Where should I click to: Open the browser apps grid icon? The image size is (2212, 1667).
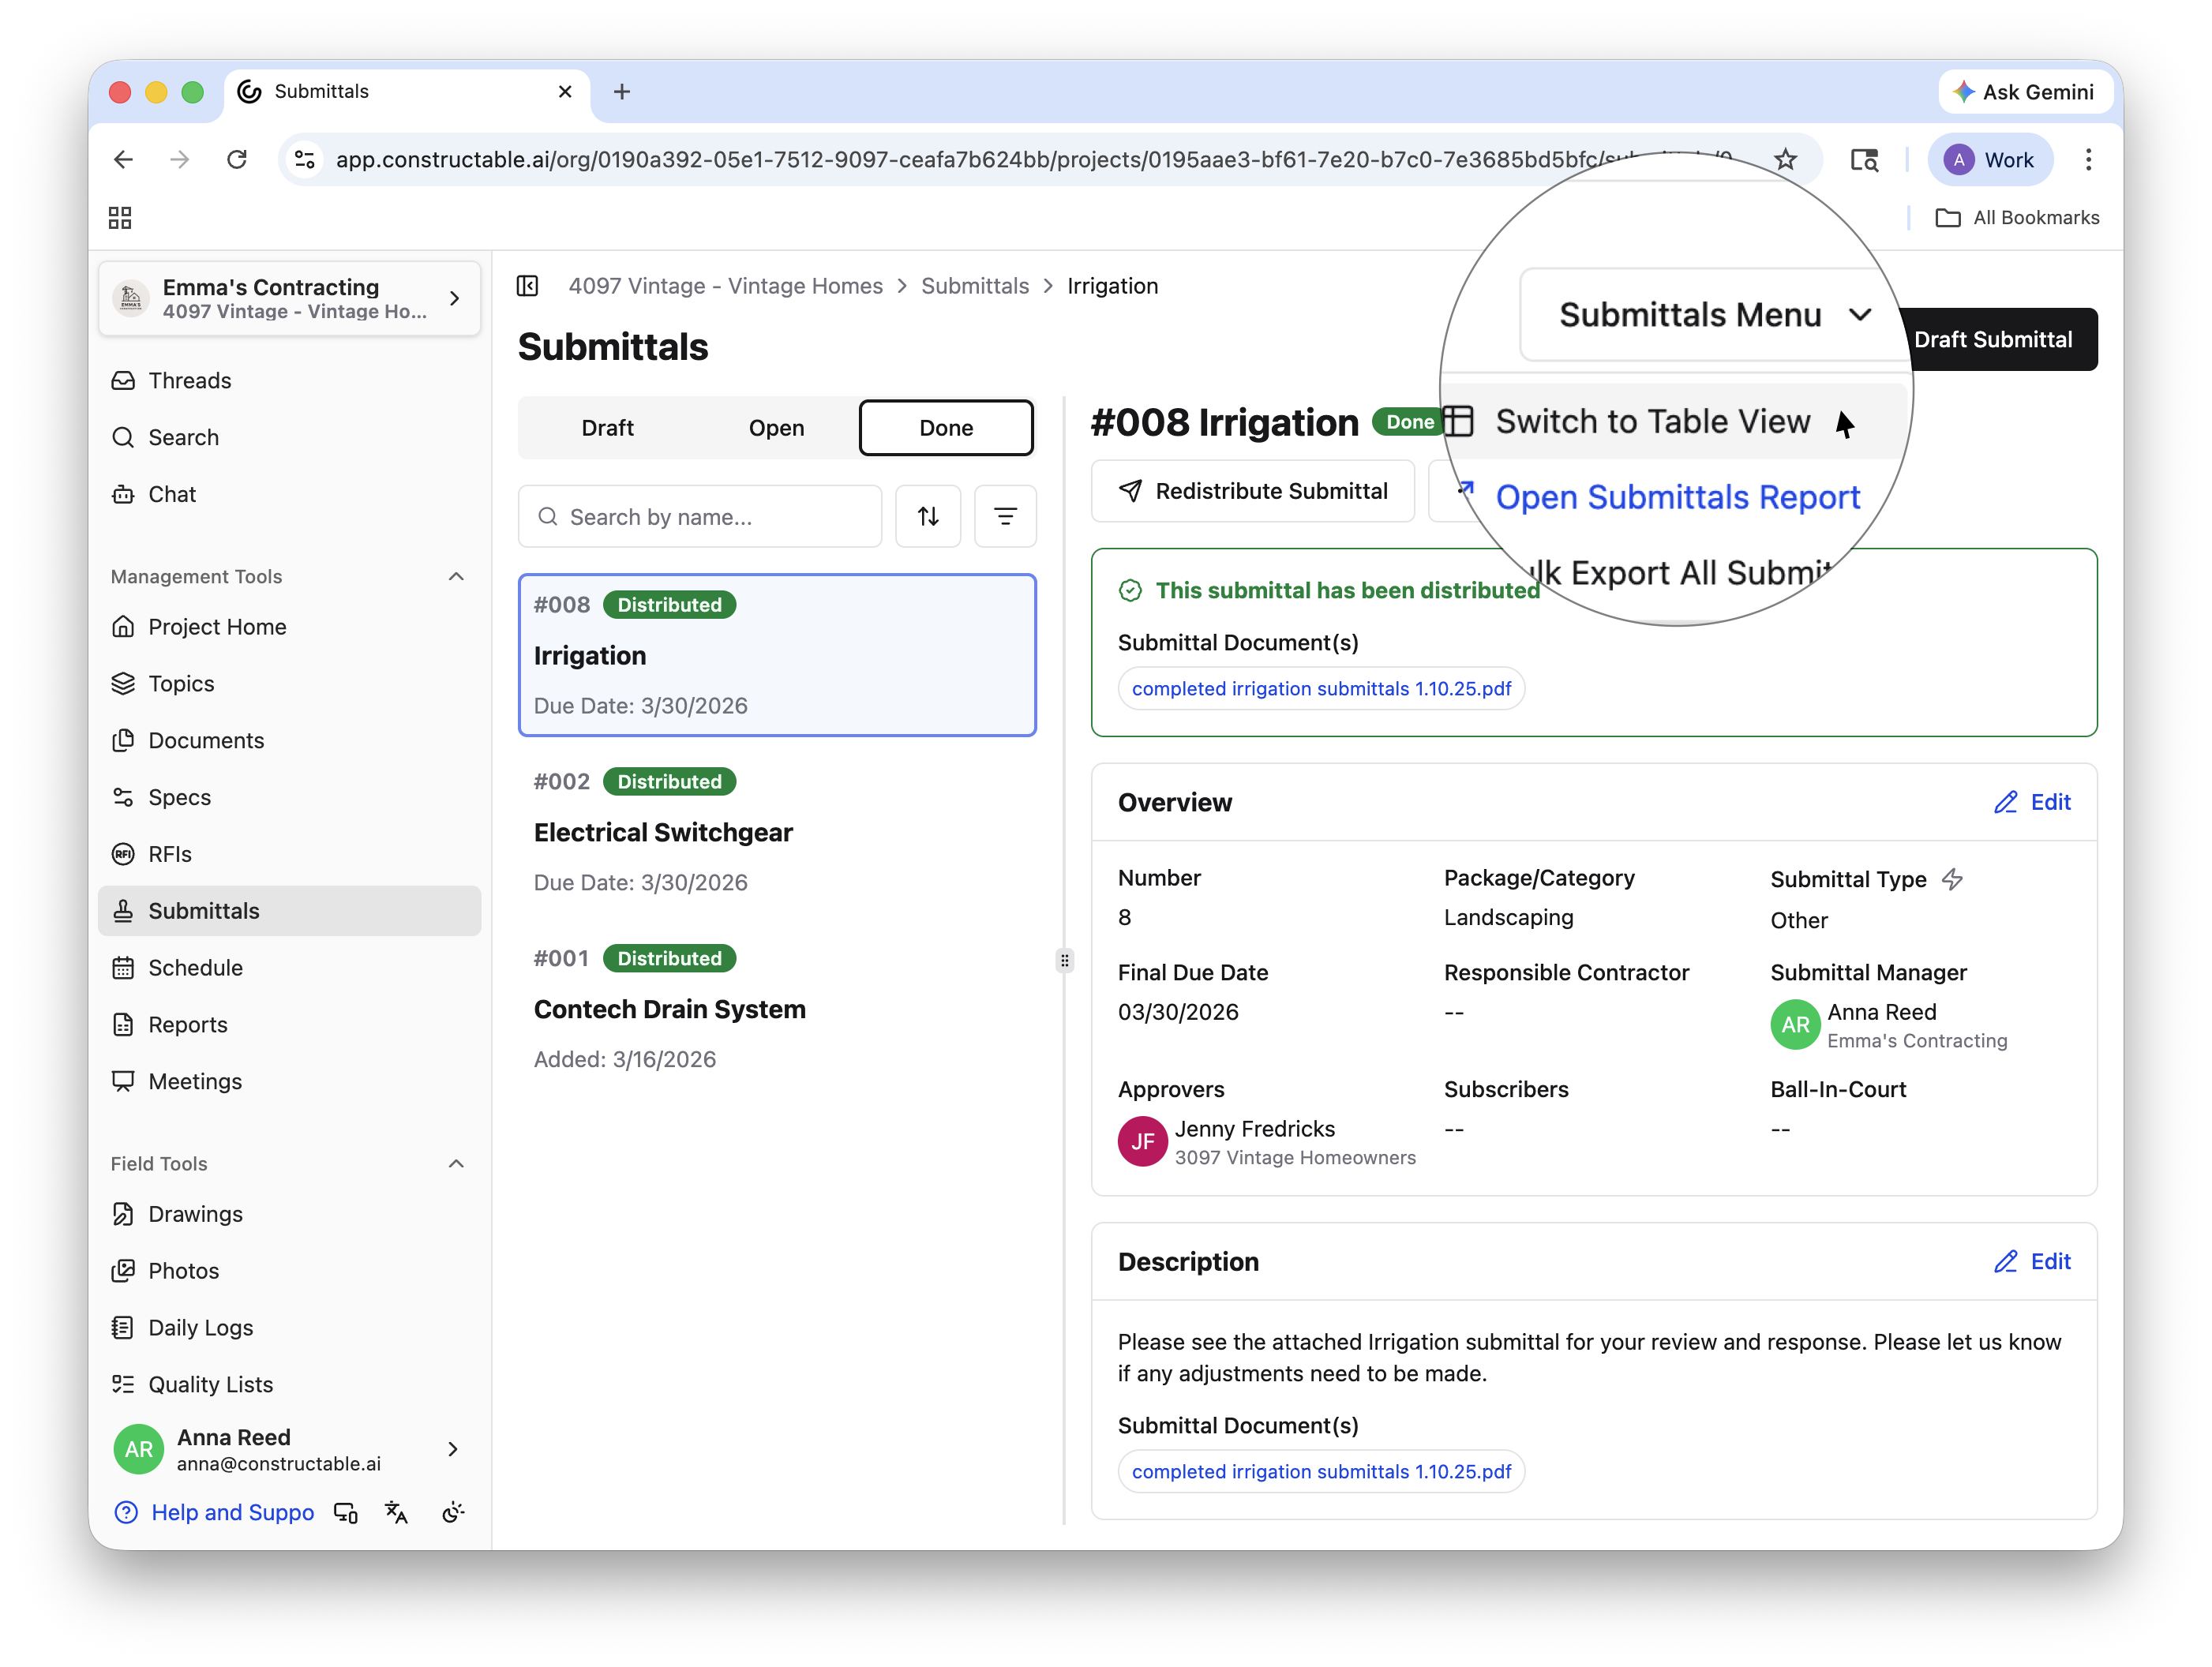pos(120,218)
